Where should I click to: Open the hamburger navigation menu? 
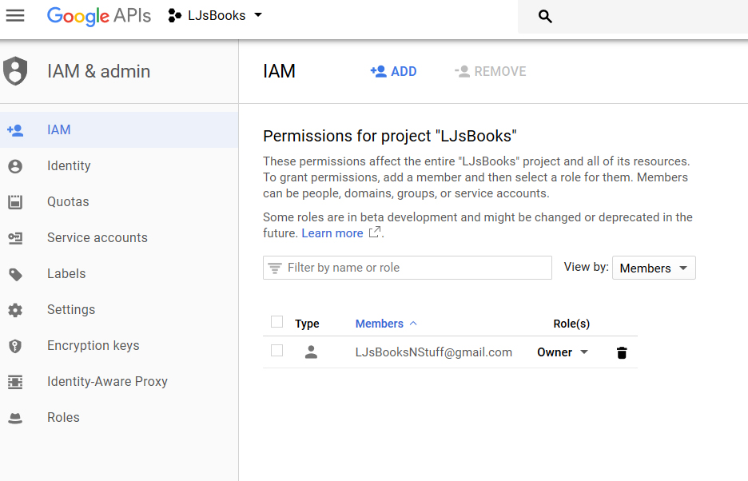pyautogui.click(x=15, y=16)
